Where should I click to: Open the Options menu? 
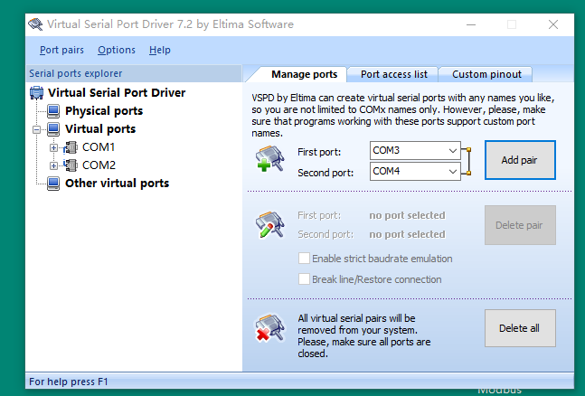click(117, 50)
